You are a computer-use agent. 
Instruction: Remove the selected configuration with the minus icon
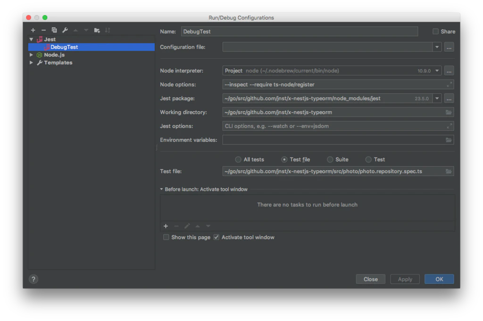point(43,30)
